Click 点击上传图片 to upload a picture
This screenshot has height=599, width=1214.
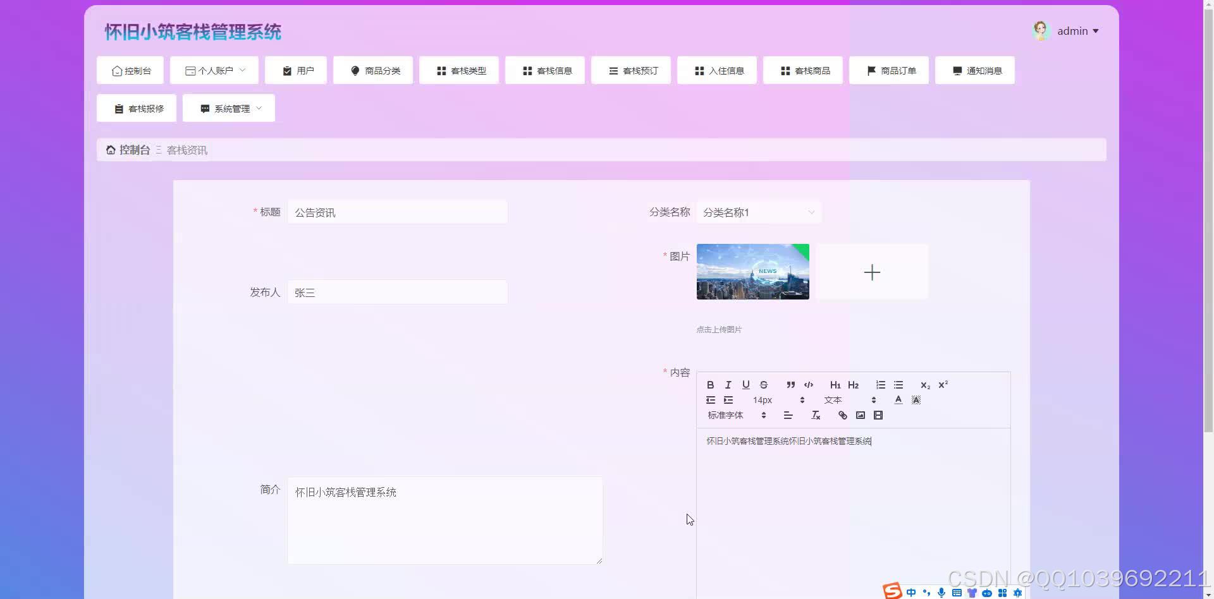[x=719, y=329]
